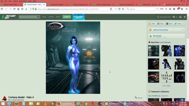Open DeviantArt messages envelope icon

point(174,17)
